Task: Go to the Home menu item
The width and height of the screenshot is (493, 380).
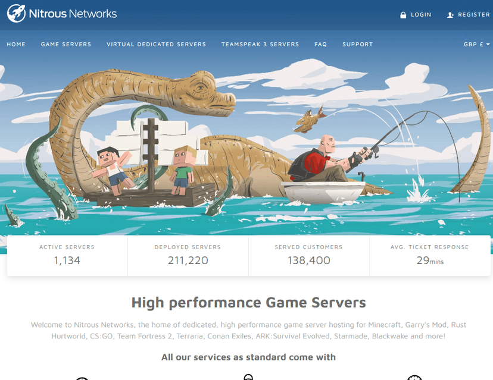Action: [16, 44]
